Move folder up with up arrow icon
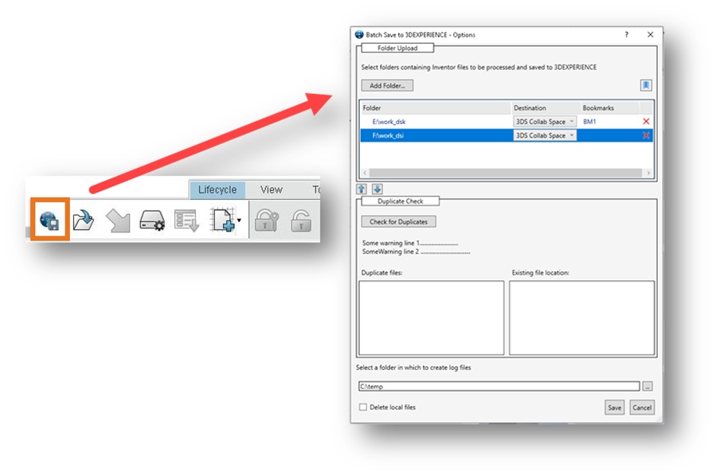Viewport: 716px width, 476px height. pos(362,189)
